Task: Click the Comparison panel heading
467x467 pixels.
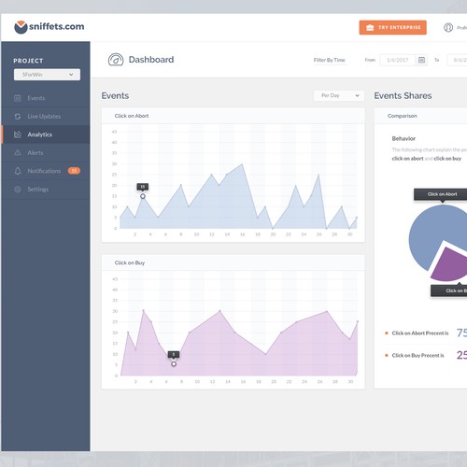Action: tap(403, 116)
